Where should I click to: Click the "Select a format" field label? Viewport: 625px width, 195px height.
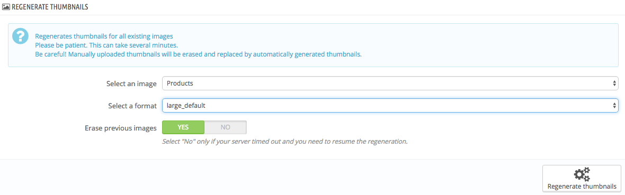(132, 106)
